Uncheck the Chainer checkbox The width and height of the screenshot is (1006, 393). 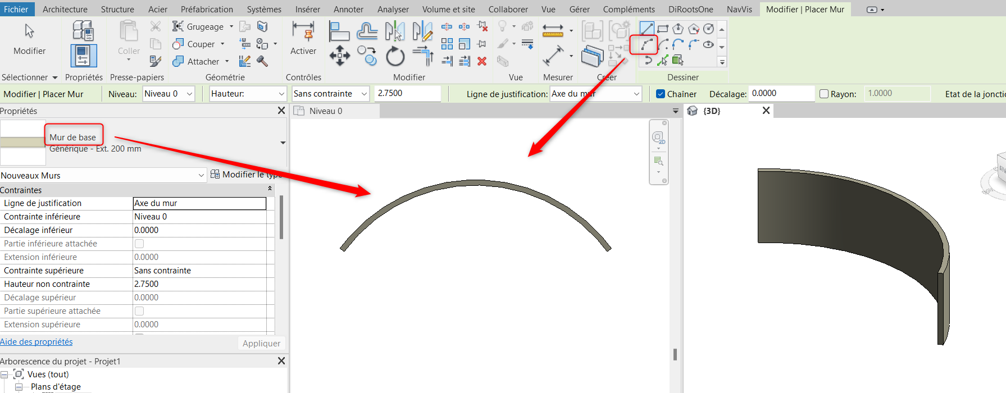point(661,94)
